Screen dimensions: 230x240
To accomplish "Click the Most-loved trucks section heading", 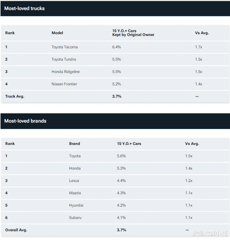I will tap(25, 8).
